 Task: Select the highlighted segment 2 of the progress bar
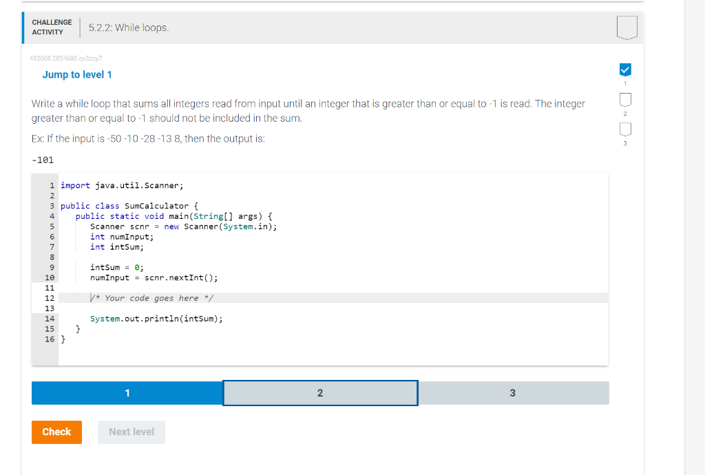(320, 392)
